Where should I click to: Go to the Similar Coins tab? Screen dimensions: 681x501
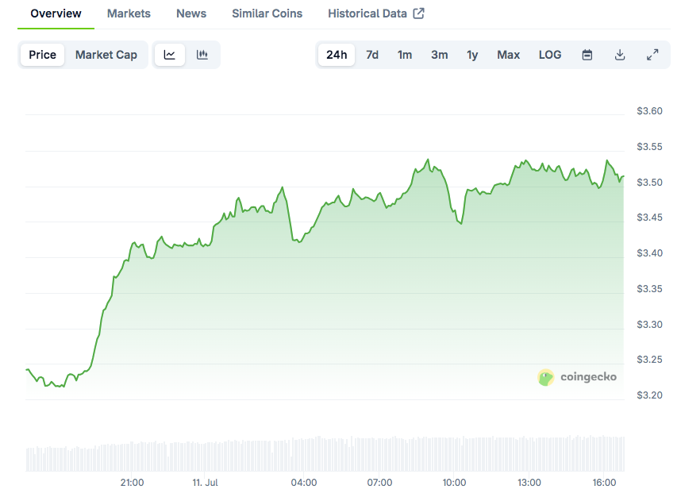pyautogui.click(x=267, y=13)
